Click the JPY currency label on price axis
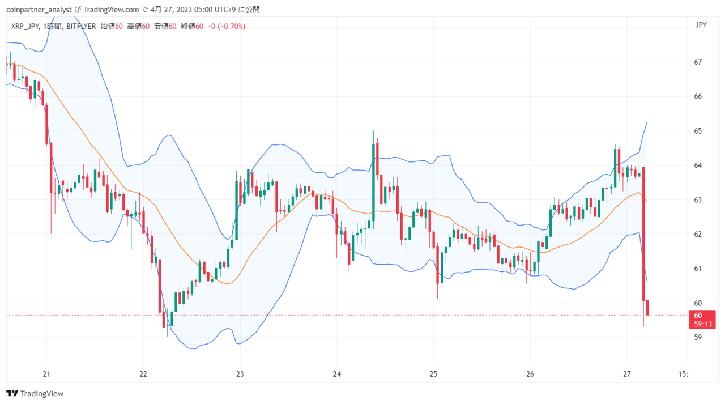 701,25
